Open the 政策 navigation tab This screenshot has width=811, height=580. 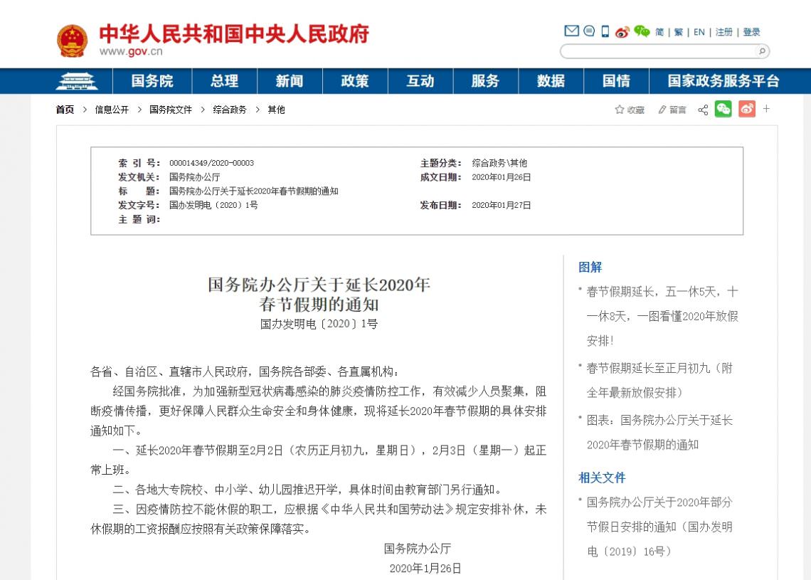(x=355, y=81)
